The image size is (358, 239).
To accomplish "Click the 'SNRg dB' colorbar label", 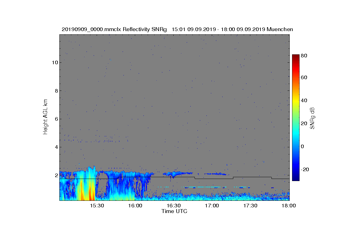I will pyautogui.click(x=312, y=118).
